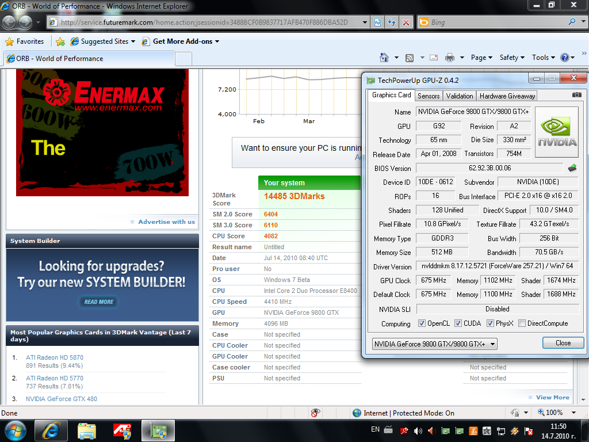The image size is (589, 442).
Task: Click the Bing search magnifier icon
Action: click(572, 22)
